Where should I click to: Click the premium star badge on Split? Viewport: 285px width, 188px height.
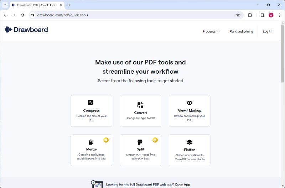155,140
